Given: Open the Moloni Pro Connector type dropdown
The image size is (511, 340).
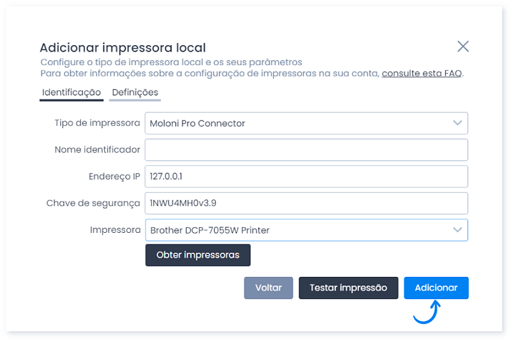Looking at the screenshot, I should click(x=307, y=123).
